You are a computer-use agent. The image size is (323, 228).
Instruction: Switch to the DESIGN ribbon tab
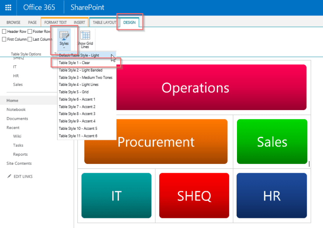(x=129, y=22)
